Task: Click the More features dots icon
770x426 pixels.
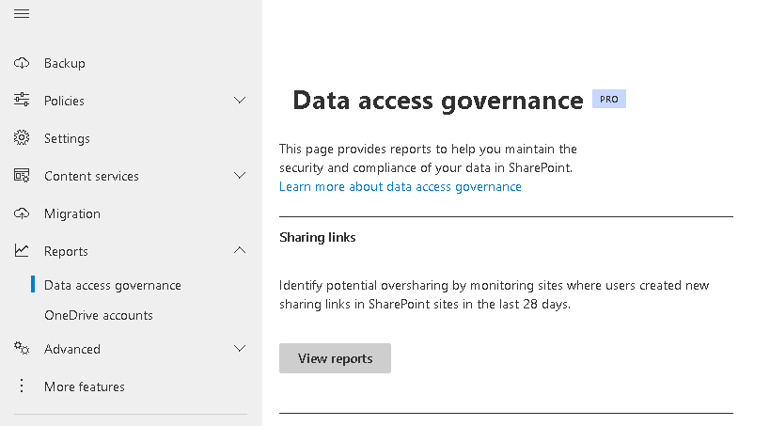Action: [22, 387]
